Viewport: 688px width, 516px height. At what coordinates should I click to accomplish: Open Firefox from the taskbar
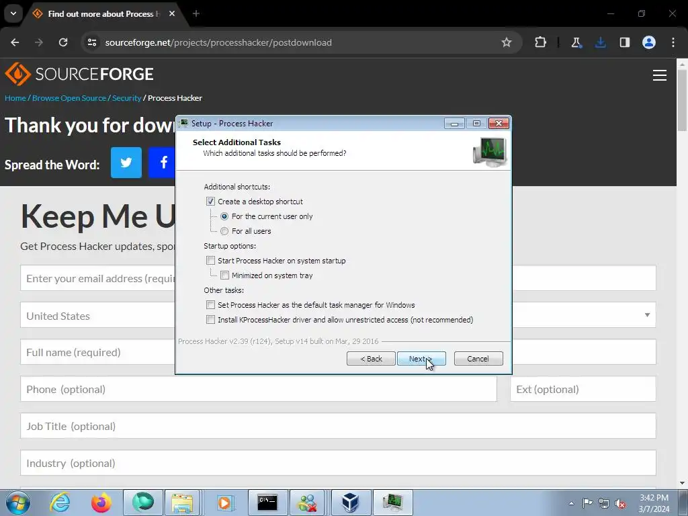101,503
